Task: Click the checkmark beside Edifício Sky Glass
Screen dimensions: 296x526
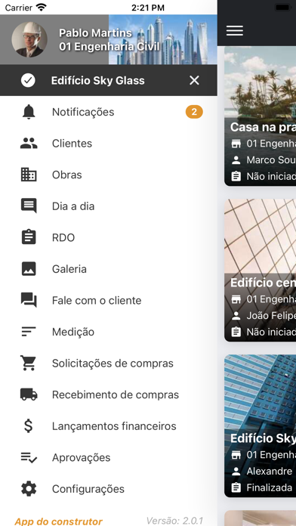Action: (28, 81)
